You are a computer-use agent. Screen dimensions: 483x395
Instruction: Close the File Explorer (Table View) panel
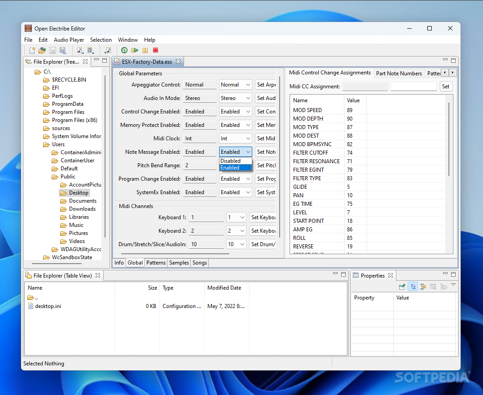click(98, 275)
